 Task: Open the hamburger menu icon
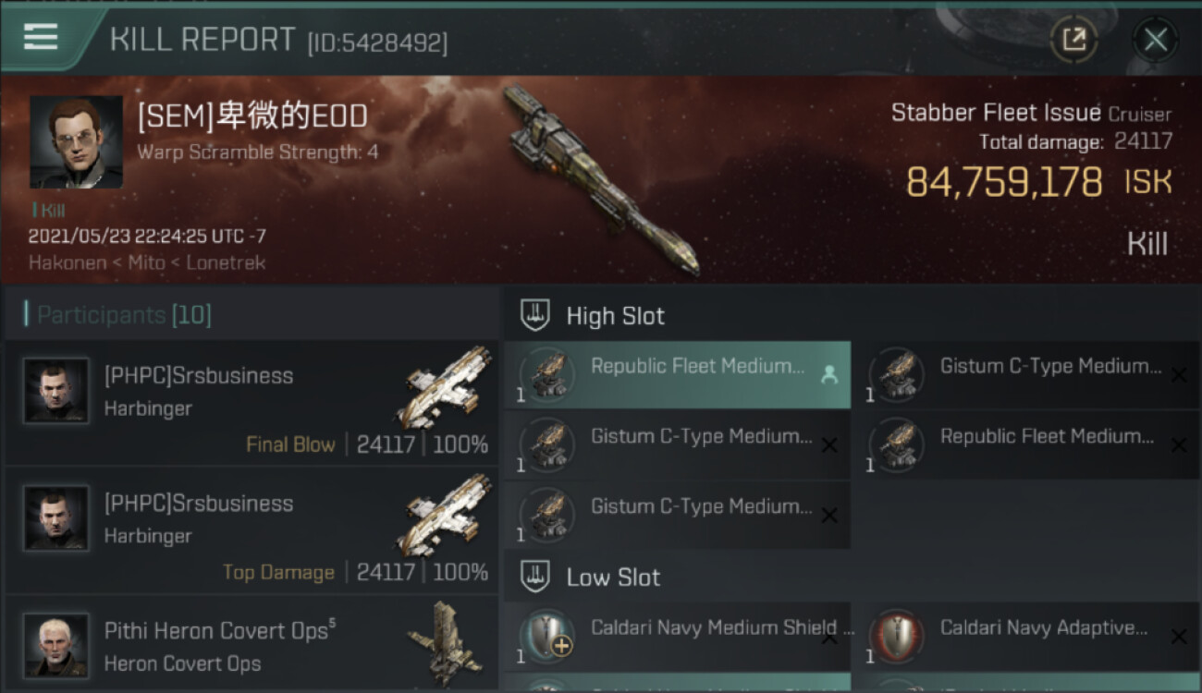[x=41, y=37]
